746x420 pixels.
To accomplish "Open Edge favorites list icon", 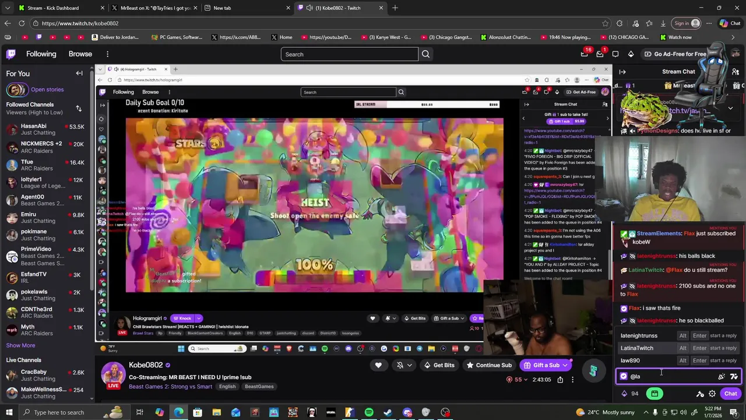I will point(649,23).
